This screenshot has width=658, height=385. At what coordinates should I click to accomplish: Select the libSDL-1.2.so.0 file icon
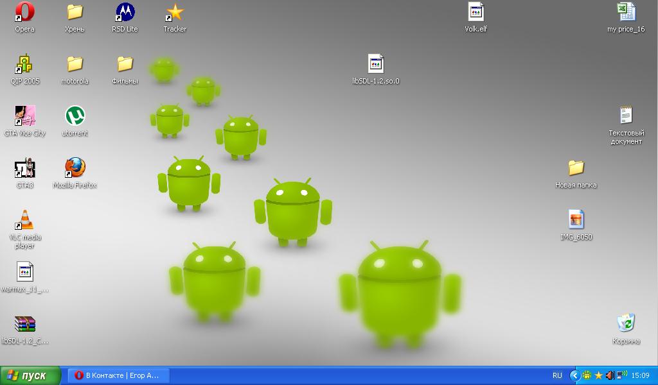pos(375,64)
